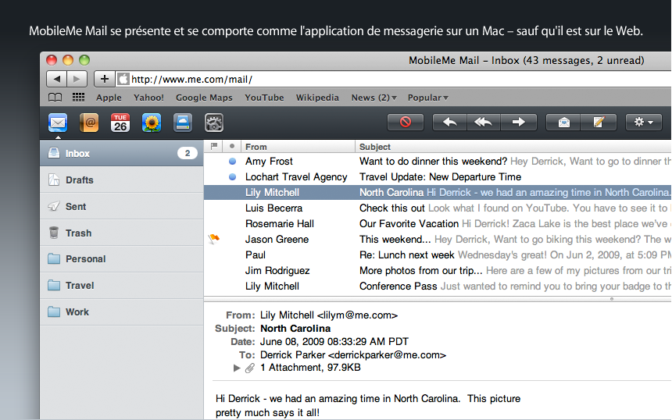Select the Work folder
Screen dimensions: 672x420
(122, 312)
